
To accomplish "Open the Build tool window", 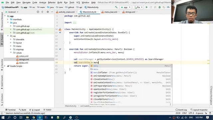I will pos(22,110).
